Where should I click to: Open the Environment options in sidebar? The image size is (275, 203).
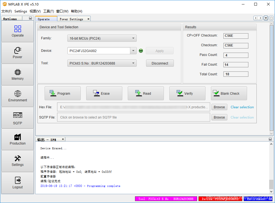tap(17, 96)
